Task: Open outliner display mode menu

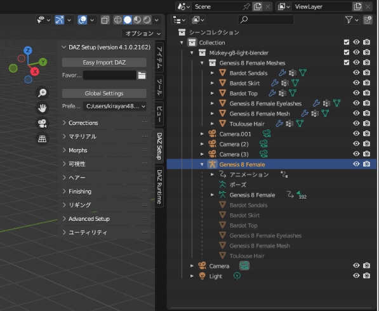Action: (179, 20)
